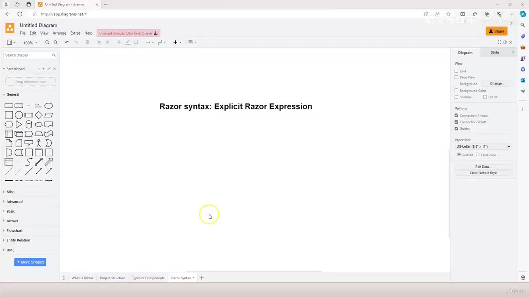Enable the Sketch checkbox

(x=485, y=97)
